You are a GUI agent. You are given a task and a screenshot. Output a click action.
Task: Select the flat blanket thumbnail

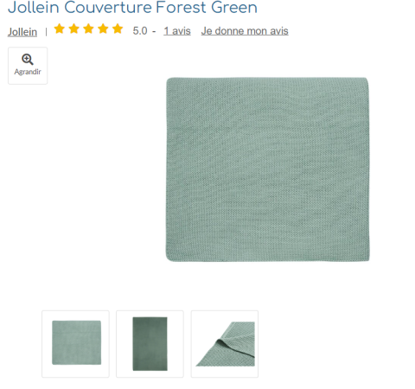[75, 344]
